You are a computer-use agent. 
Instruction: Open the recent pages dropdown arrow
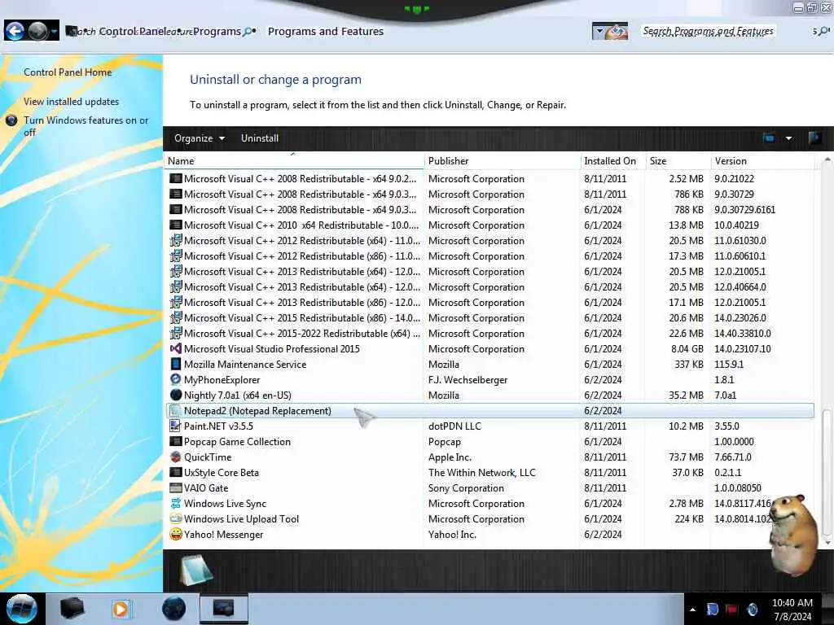point(55,32)
